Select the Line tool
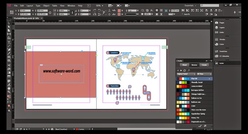Viewport: 248px width, 134px height. pyautogui.click(x=9, y=46)
